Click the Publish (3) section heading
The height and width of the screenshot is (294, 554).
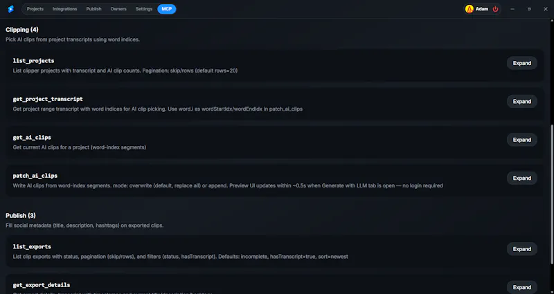tap(21, 216)
